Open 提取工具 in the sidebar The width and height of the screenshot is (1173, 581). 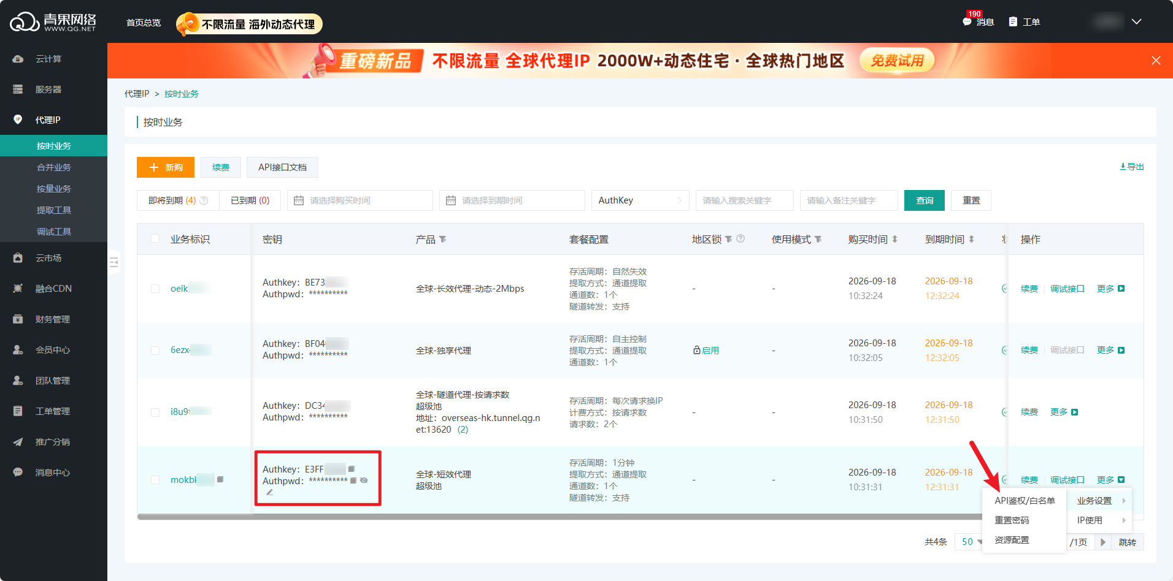point(53,210)
